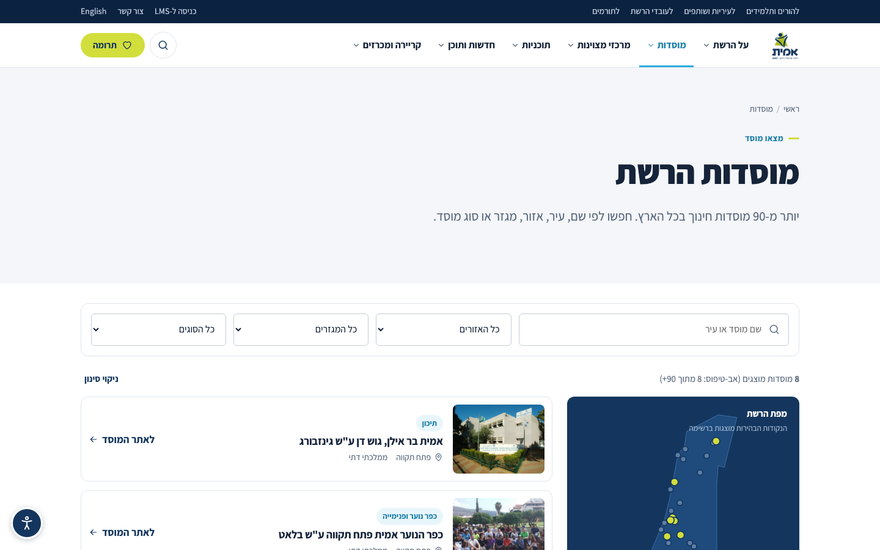
Task: Expand the חדשות ותוכן menu
Action: (x=466, y=45)
